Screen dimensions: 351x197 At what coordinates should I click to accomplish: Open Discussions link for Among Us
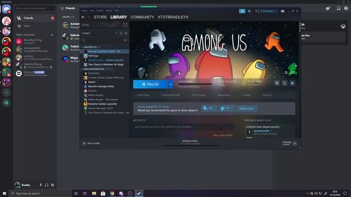click(224, 95)
